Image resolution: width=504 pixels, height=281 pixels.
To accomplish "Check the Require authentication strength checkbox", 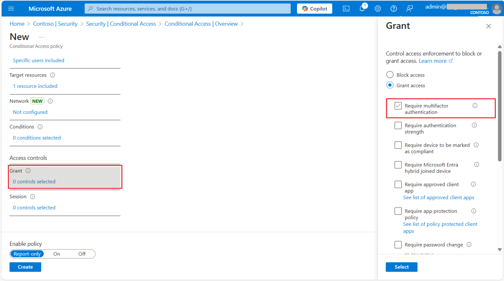I will coord(398,125).
